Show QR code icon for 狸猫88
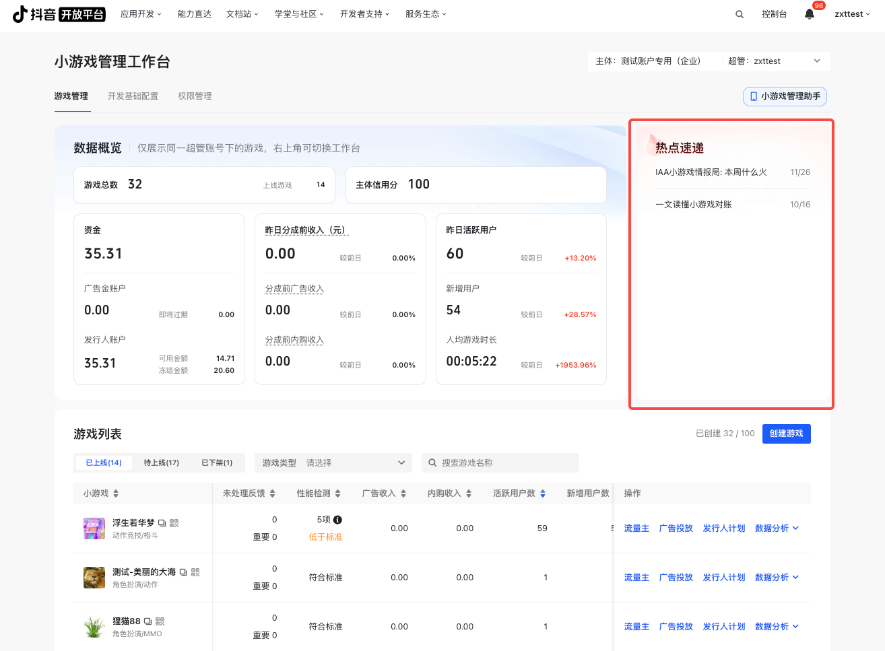885x651 pixels. (x=160, y=621)
